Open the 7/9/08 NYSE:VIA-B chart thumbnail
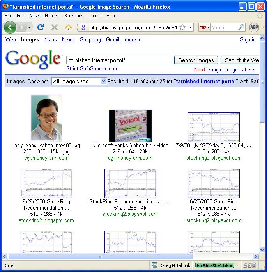 click(214, 127)
